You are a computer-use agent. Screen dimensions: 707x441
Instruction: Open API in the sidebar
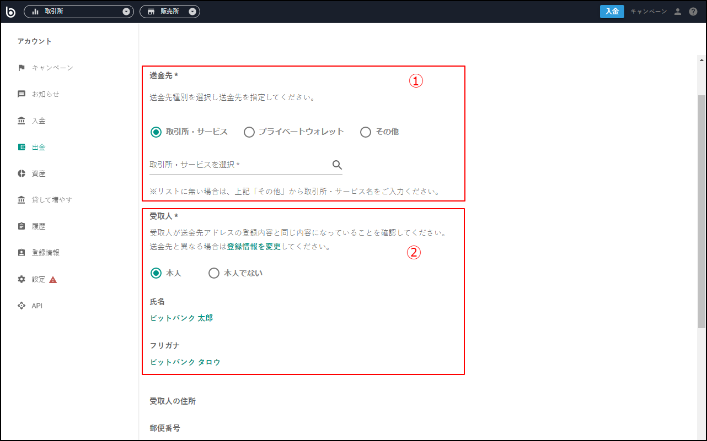pyautogui.click(x=37, y=306)
